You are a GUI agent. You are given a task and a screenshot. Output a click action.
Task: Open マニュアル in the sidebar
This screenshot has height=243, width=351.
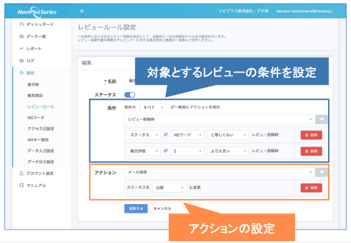pyautogui.click(x=36, y=185)
